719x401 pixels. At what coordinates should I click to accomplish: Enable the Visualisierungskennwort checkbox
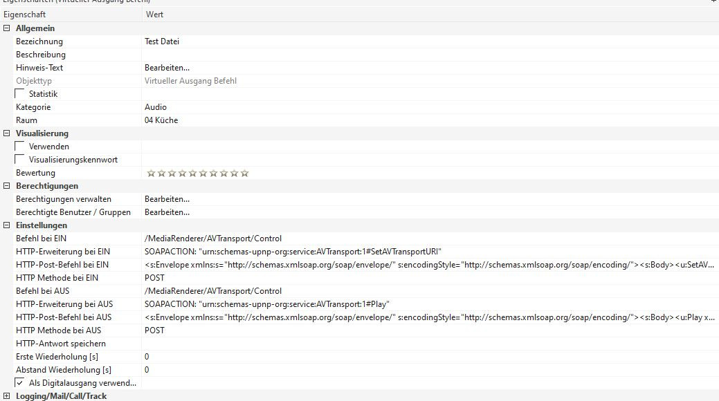pyautogui.click(x=20, y=160)
